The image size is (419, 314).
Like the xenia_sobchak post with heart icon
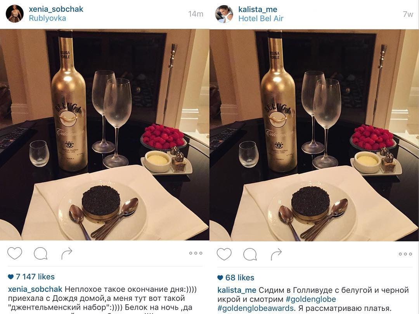15,253
